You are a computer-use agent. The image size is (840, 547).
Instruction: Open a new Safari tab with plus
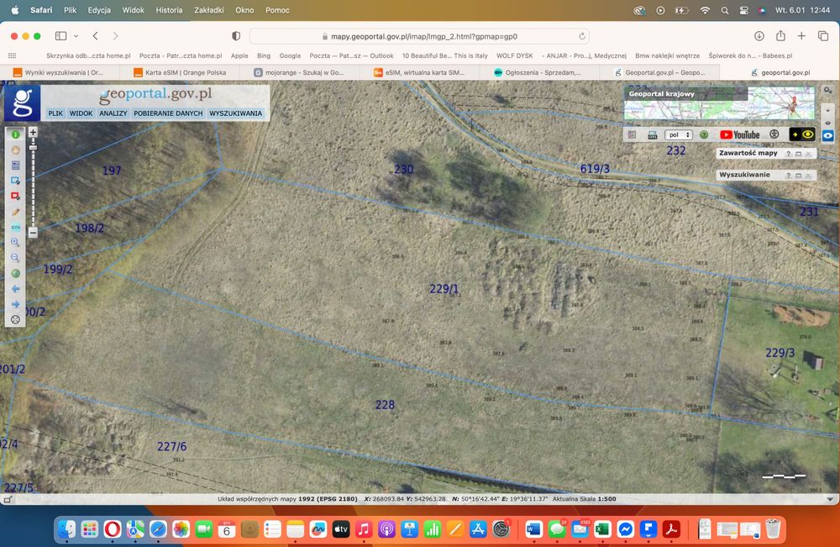[x=801, y=36]
